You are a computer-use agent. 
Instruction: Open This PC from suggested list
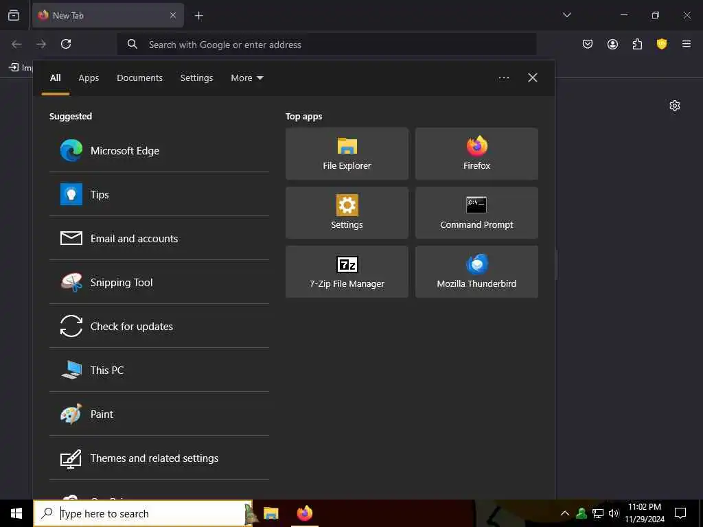(159, 370)
